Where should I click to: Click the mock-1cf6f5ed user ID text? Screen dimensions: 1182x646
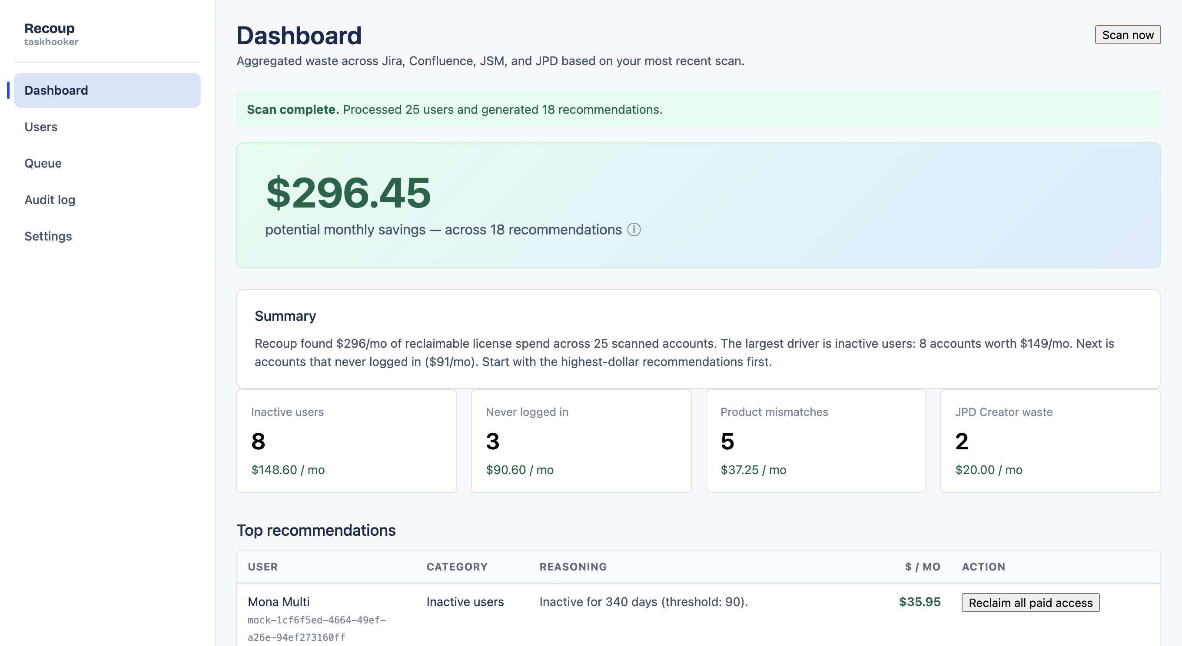tap(317, 629)
